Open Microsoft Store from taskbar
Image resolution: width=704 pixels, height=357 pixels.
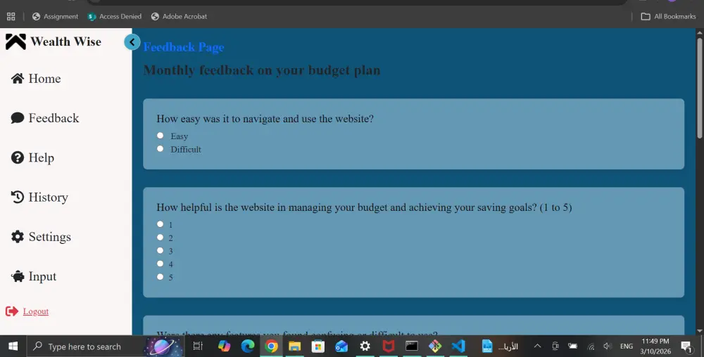click(x=318, y=346)
